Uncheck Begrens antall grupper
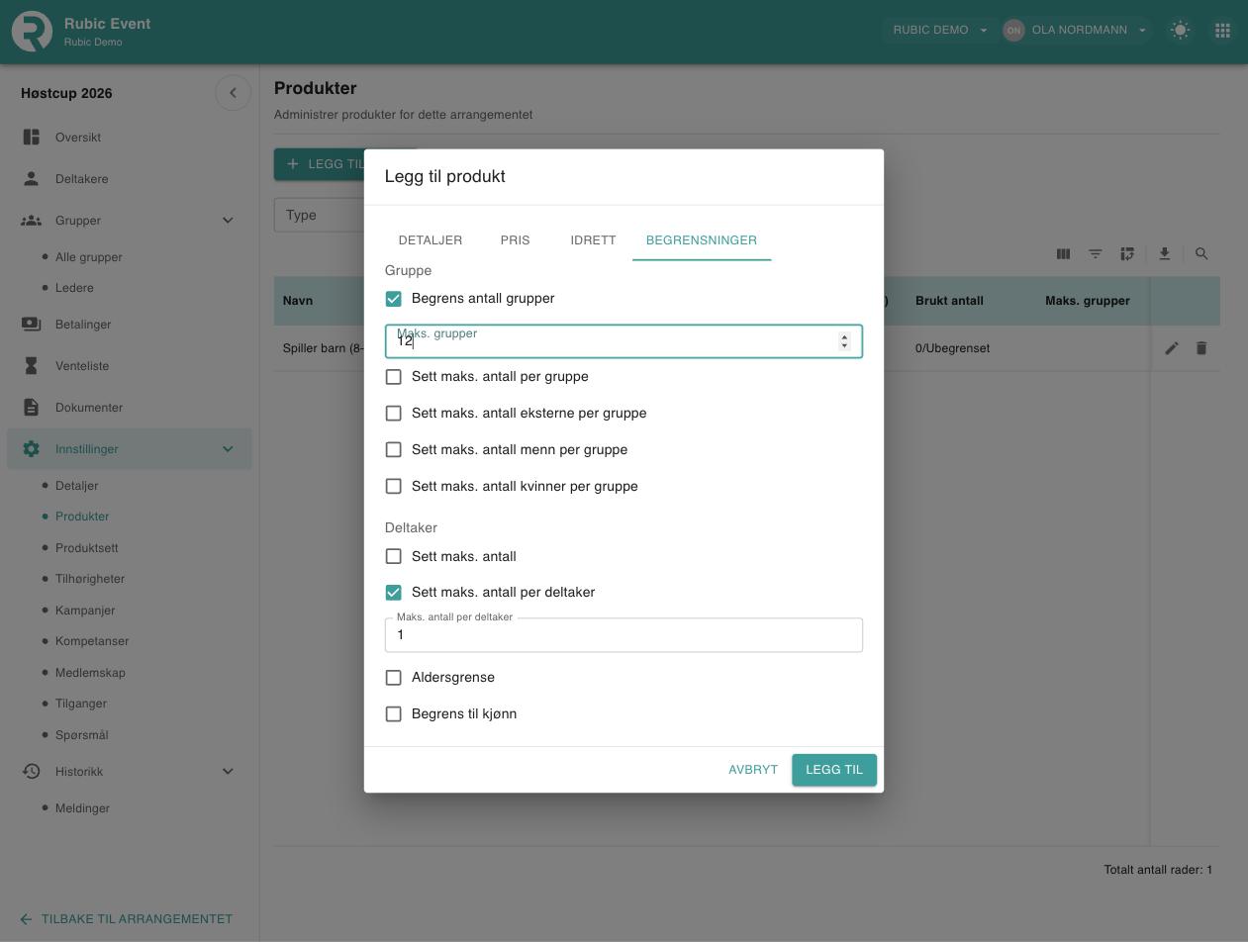Screen dimensions: 1248x942 coord(394,299)
